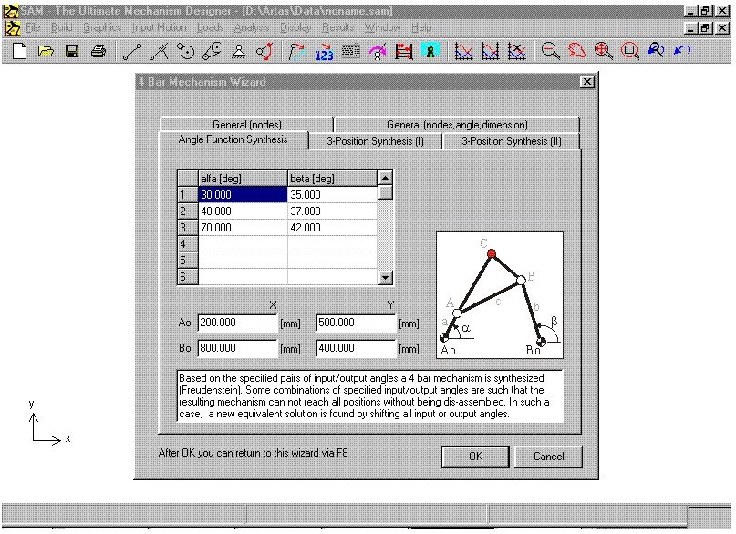This screenshot has height=534, width=736.
Task: Click the 4-bar mechanism diagram image
Action: [x=500, y=295]
